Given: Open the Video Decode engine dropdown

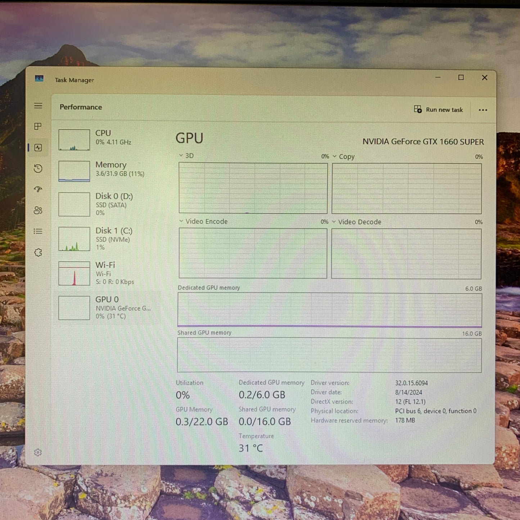Looking at the screenshot, I should pyautogui.click(x=356, y=222).
